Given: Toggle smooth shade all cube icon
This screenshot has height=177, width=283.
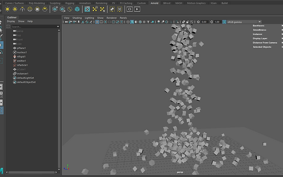Looking at the screenshot, I should [132, 22].
